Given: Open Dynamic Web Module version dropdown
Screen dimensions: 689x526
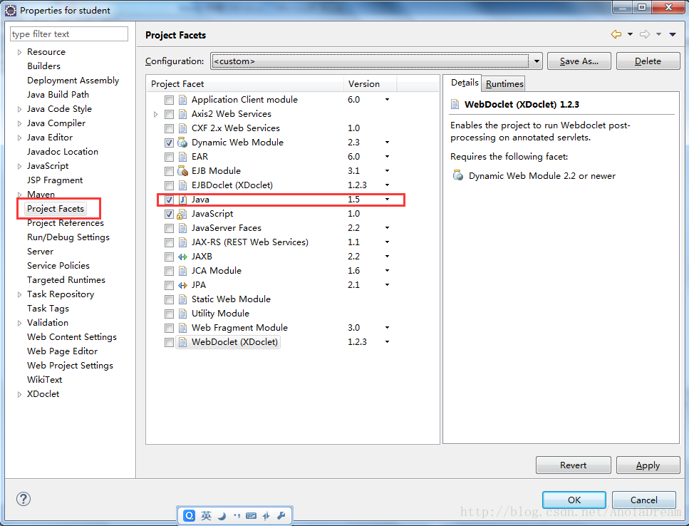Looking at the screenshot, I should (387, 143).
